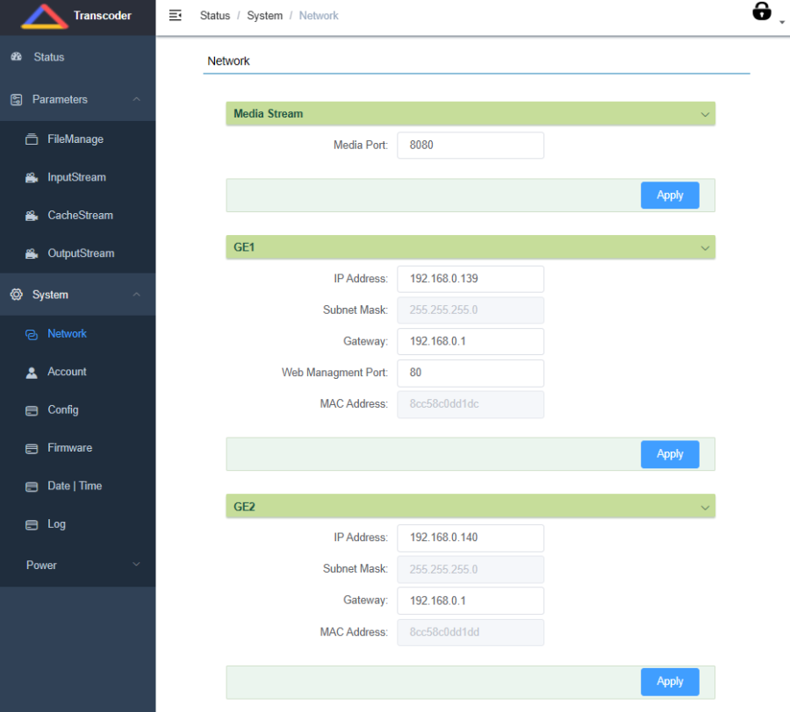Open the OutputStream icon in sidebar
This screenshot has width=790, height=712.
pyautogui.click(x=32, y=254)
